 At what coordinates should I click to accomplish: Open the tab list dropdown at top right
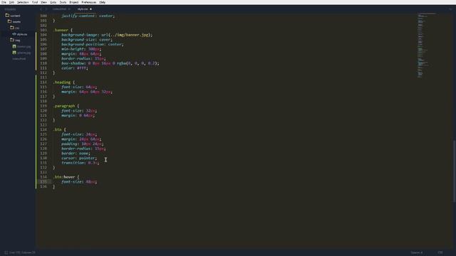(x=450, y=9)
